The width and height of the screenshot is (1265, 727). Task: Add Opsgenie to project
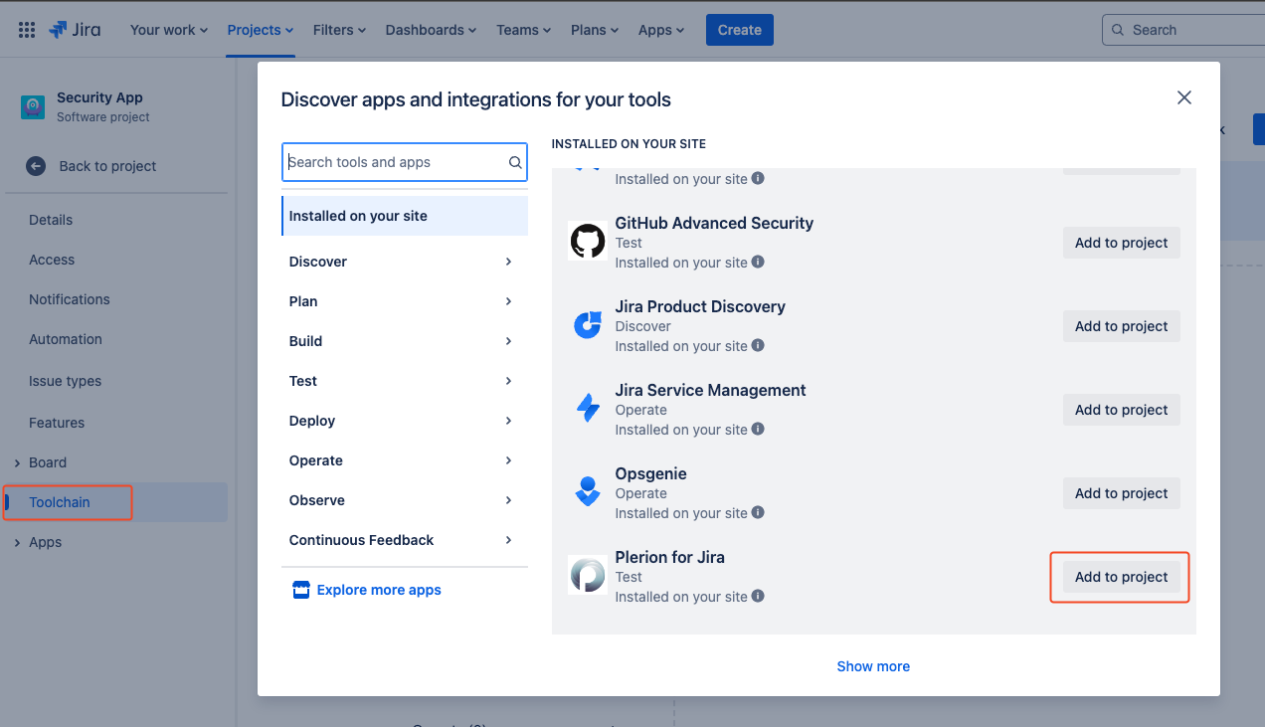point(1121,493)
